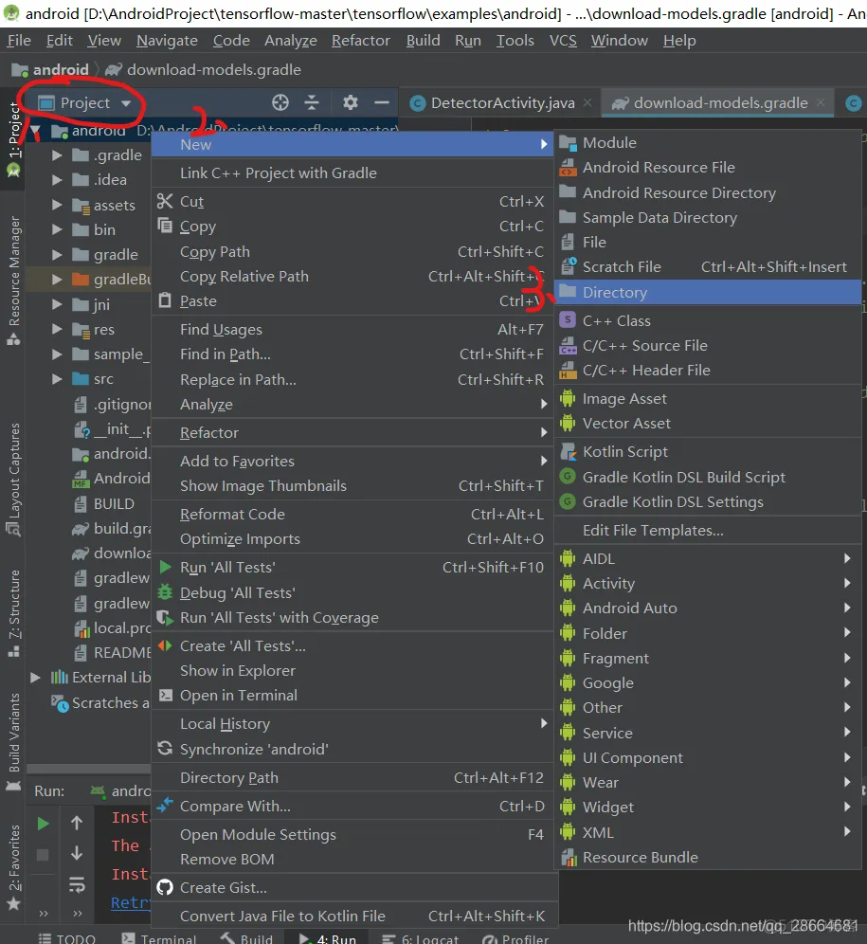Image resolution: width=867 pixels, height=944 pixels.
Task: Open the Navigate menu
Action: click(x=167, y=41)
